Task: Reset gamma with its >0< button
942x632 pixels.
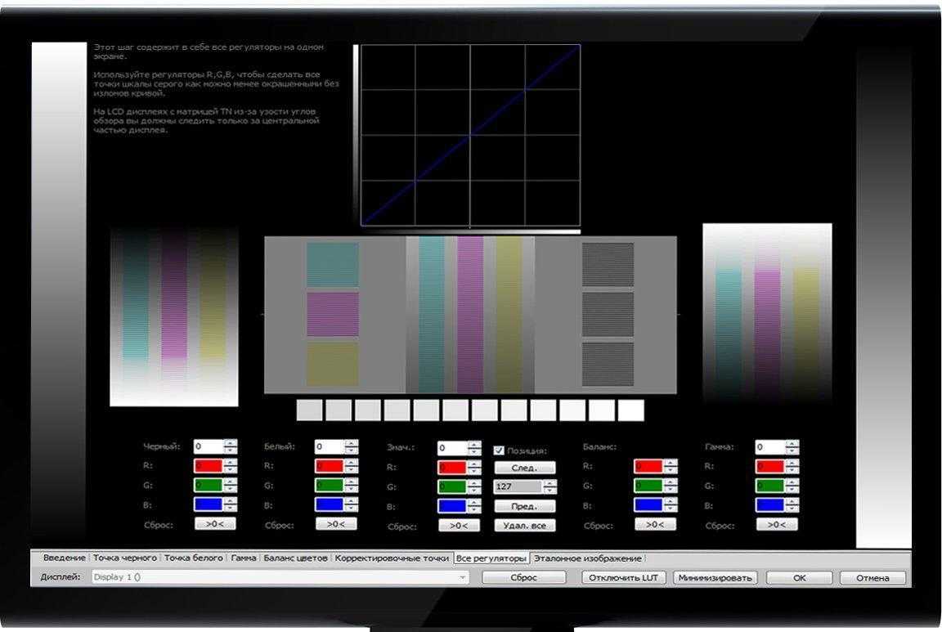Action: tap(776, 525)
